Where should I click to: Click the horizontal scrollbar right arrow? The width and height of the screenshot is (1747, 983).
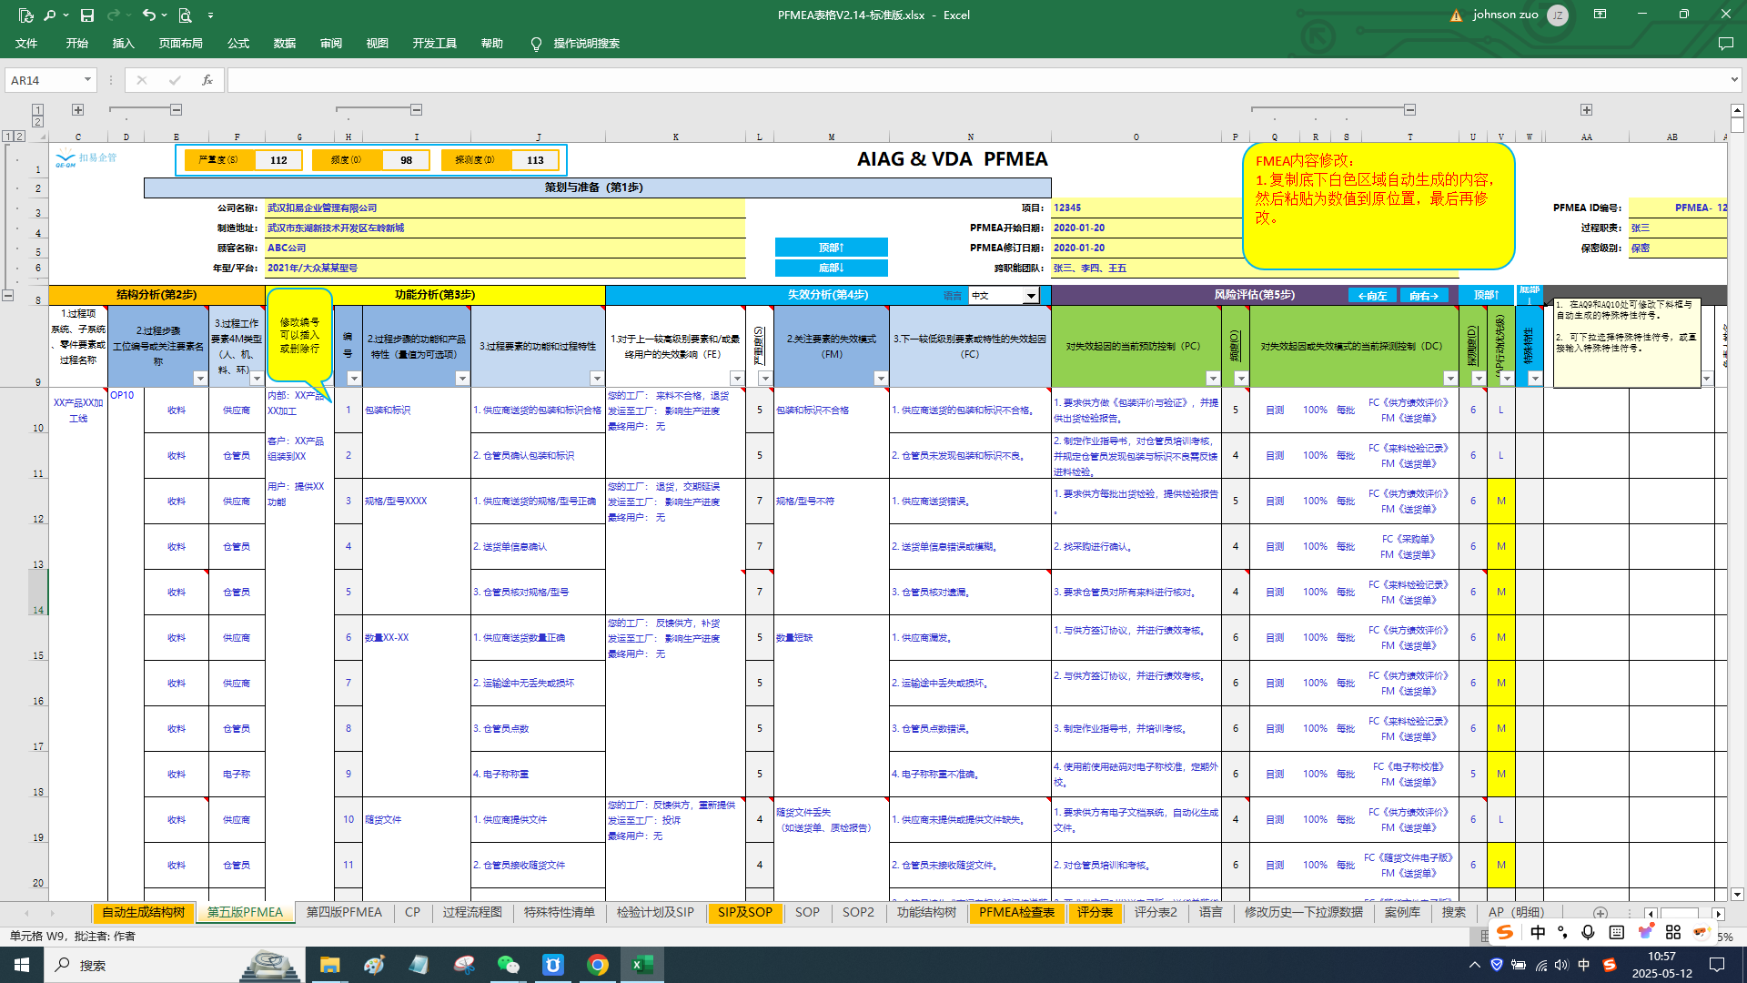[x=1718, y=914]
